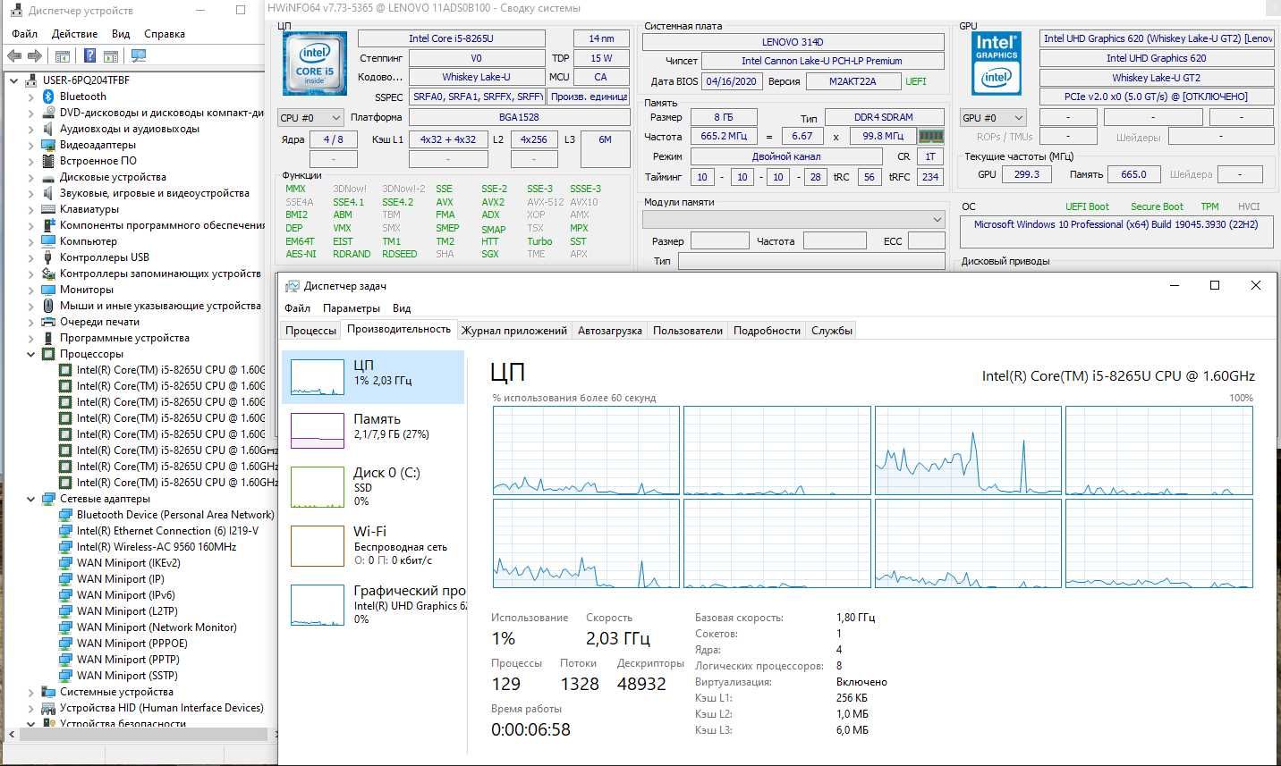Click the Видеоадаптеры category icon
The height and width of the screenshot is (766, 1281).
pos(48,145)
